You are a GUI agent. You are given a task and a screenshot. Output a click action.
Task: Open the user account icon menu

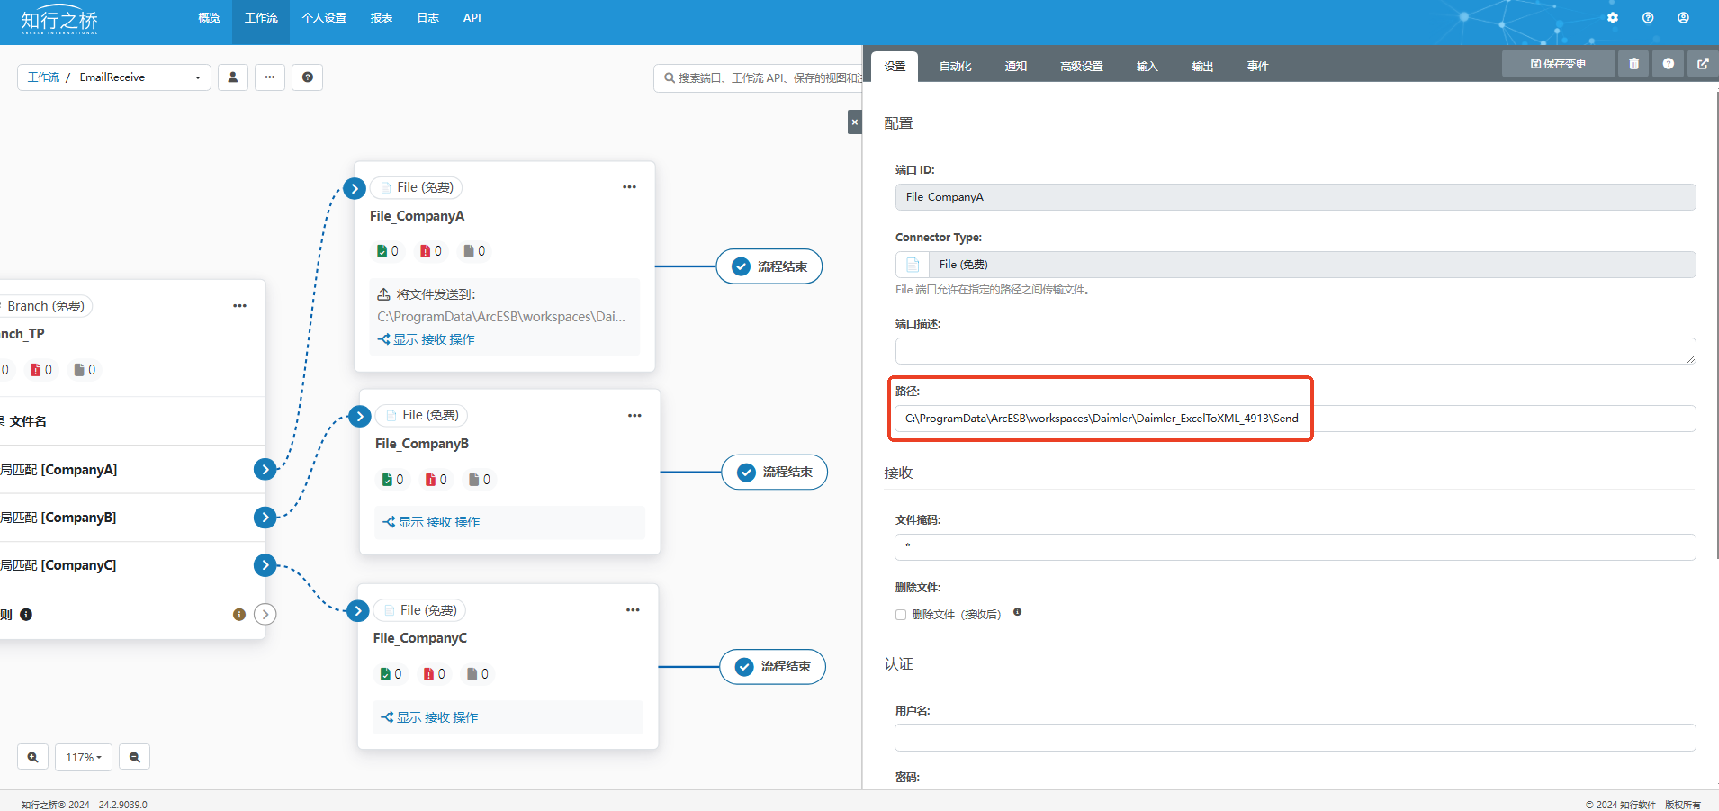[x=1683, y=18]
